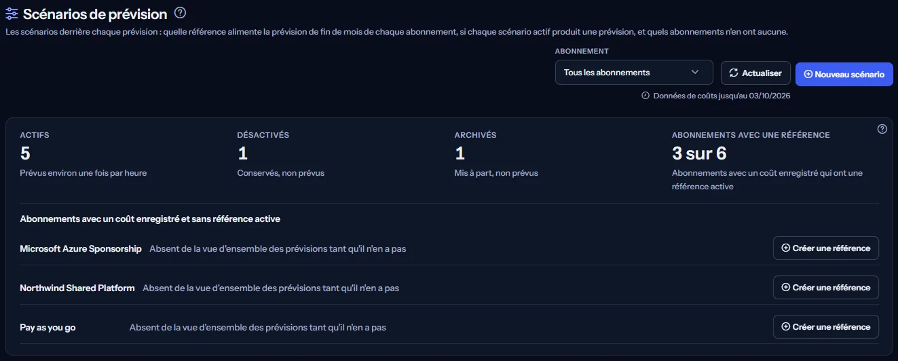Click the Actifs count of 5
This screenshot has height=361, width=898.
(25, 154)
